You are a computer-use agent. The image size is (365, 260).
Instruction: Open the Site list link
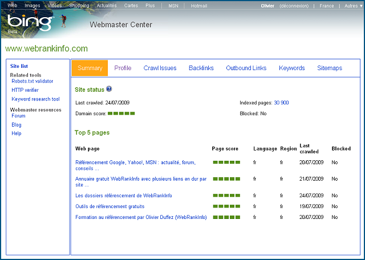[19, 66]
